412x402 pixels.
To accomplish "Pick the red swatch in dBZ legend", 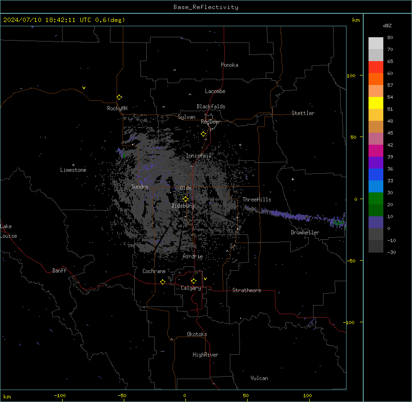I will pos(376,67).
